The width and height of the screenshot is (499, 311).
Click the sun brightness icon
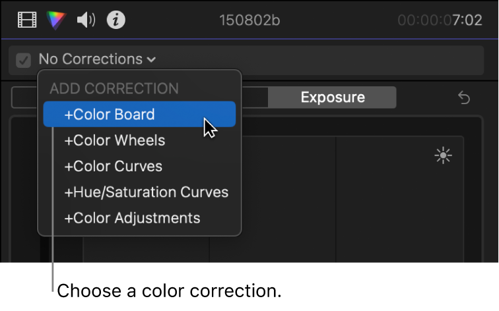443,156
